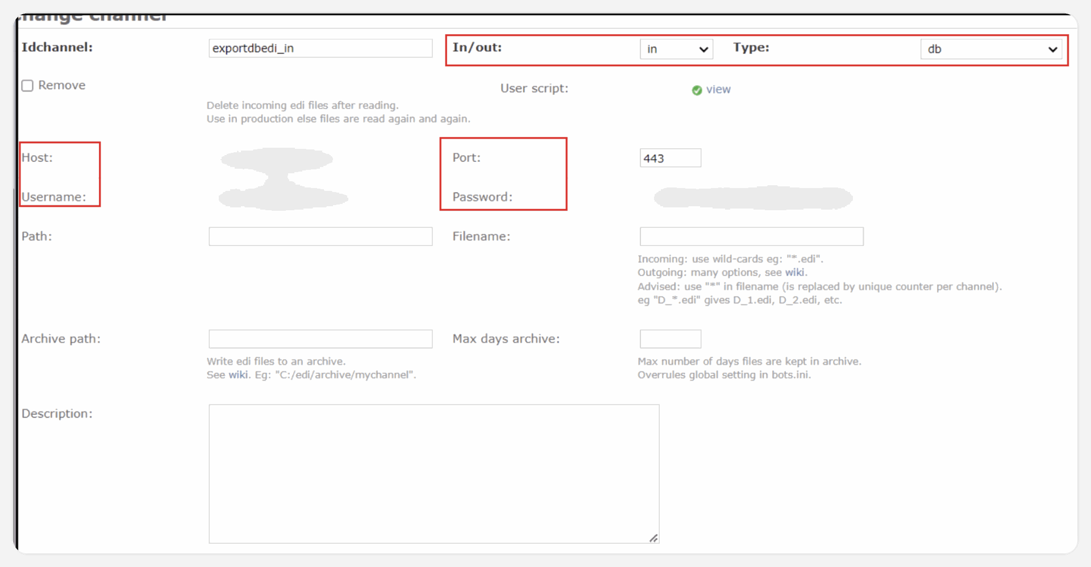Click the Archive path input field

(320, 339)
